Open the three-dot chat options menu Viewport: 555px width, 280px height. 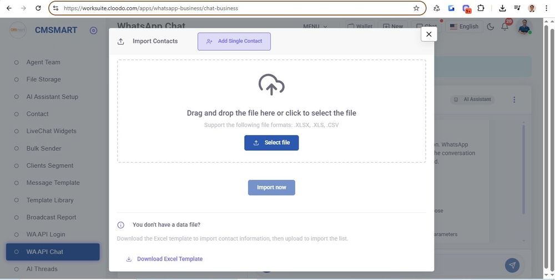[x=514, y=99]
